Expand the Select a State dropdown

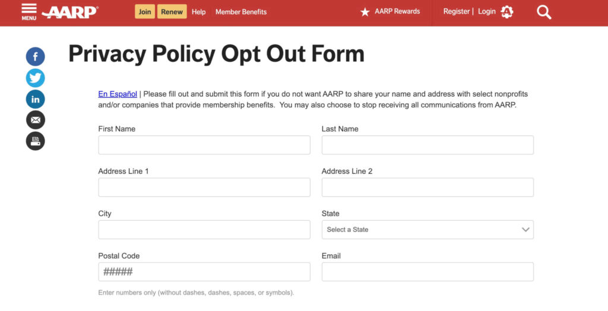[x=427, y=230]
